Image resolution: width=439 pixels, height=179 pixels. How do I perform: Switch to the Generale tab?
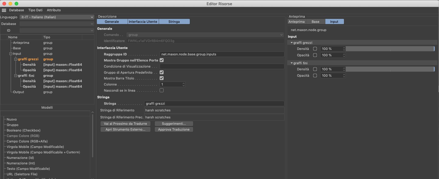click(x=112, y=22)
